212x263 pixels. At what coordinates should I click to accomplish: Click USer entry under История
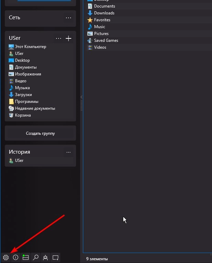coord(19,160)
